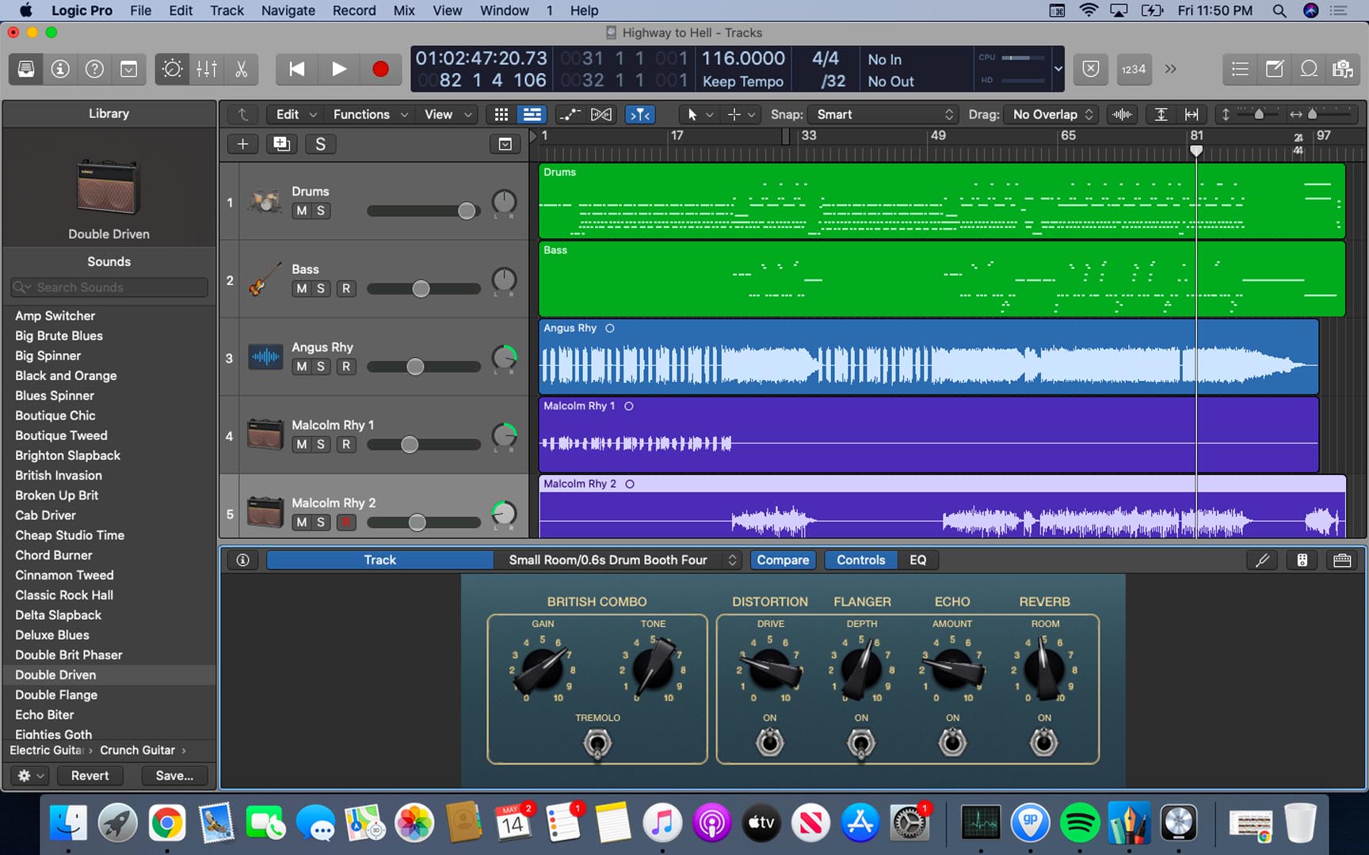Go to beginning with the rewind button
The height and width of the screenshot is (855, 1369).
(x=296, y=69)
